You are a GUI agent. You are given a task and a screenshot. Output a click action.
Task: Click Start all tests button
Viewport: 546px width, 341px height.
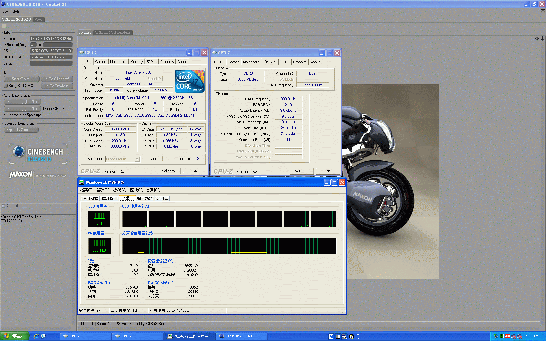point(21,79)
